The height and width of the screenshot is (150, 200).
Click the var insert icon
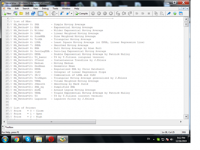coord(62,13)
